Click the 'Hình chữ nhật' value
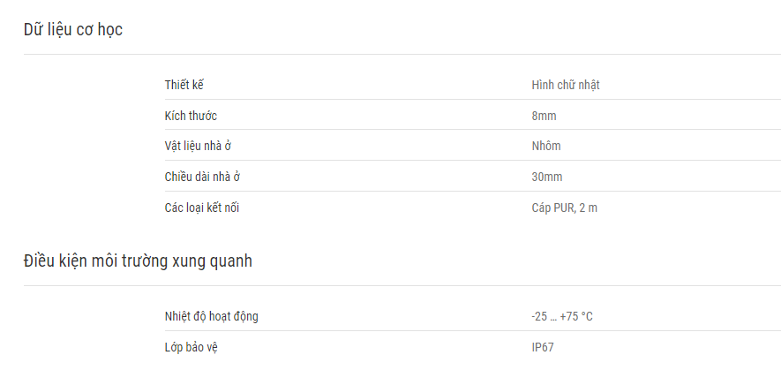 coord(566,86)
